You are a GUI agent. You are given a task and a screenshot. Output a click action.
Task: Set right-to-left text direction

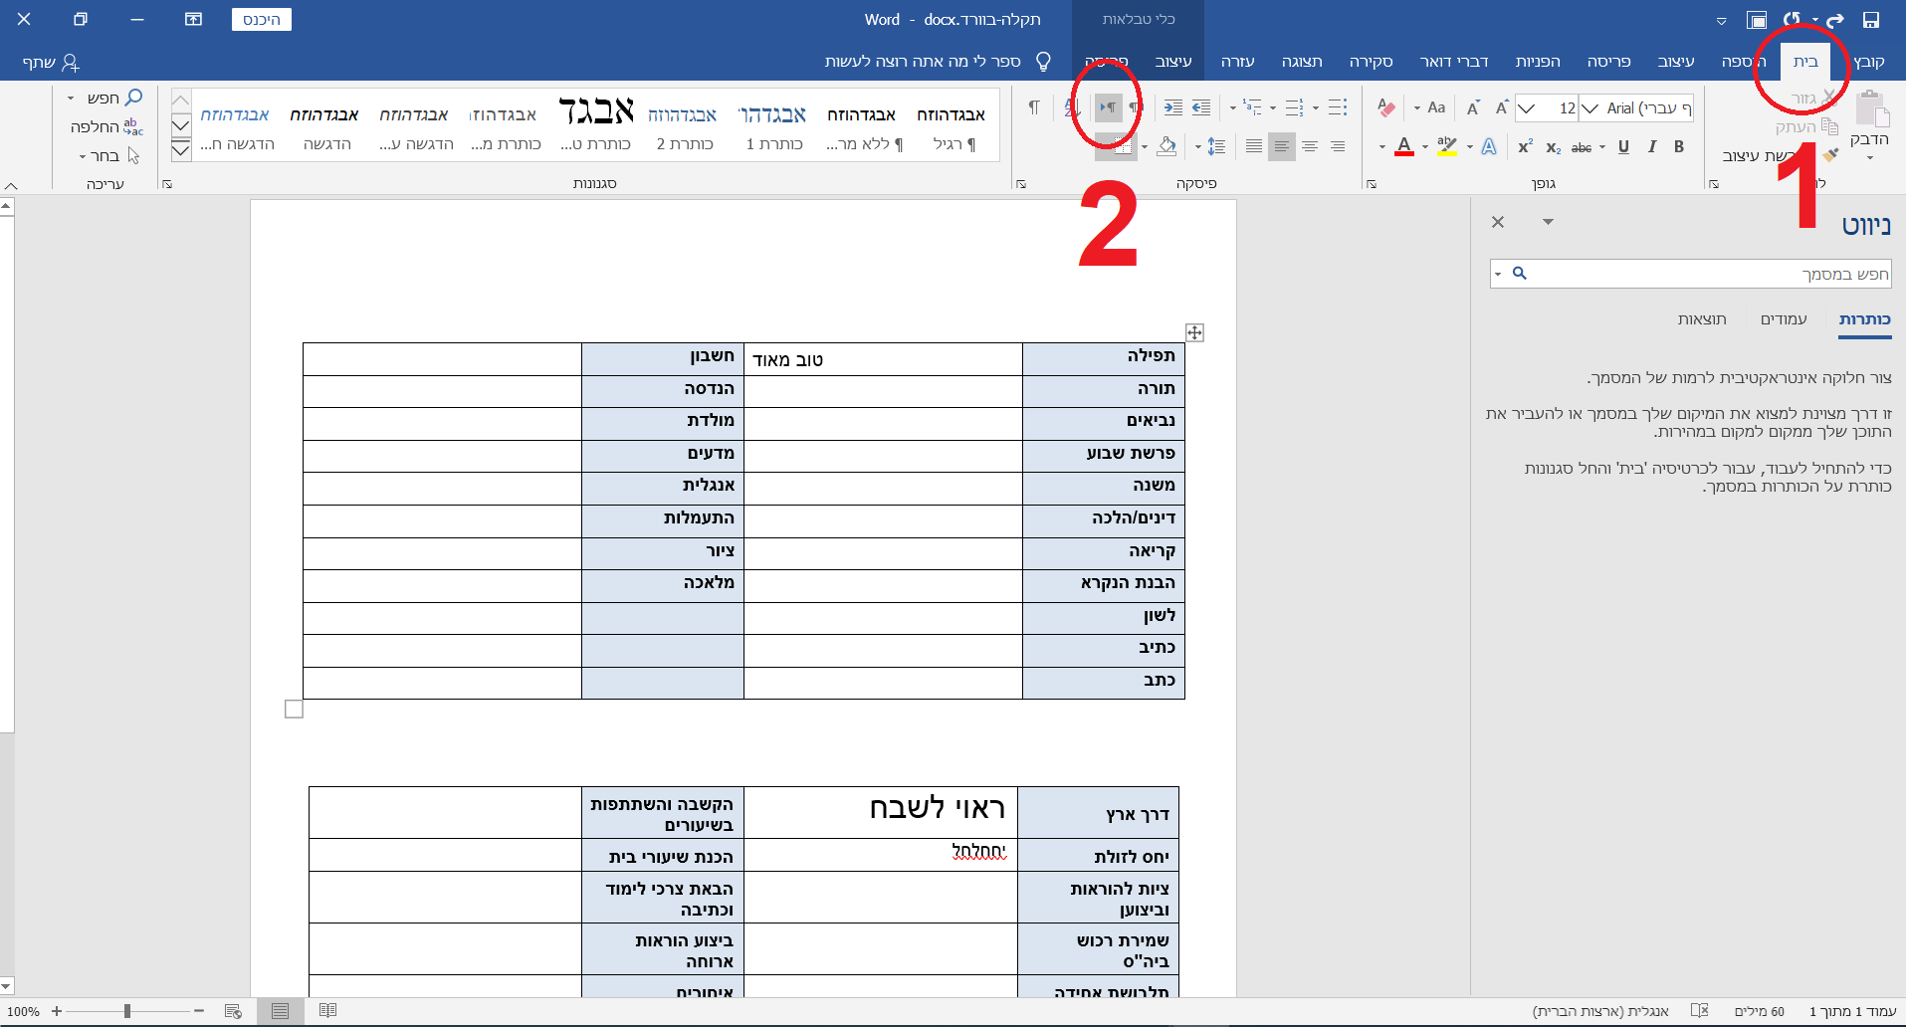[1136, 107]
